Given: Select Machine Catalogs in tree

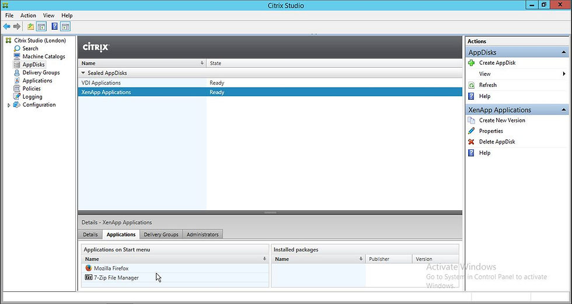Looking at the screenshot, I should 44,57.
